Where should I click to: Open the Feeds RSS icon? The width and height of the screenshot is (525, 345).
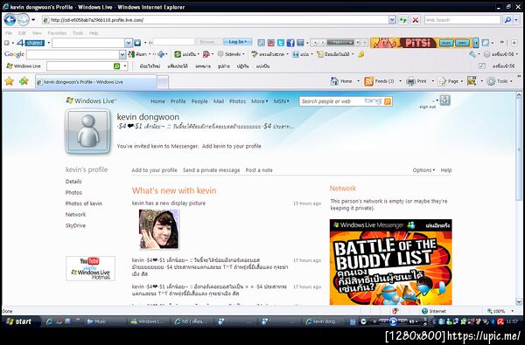tap(368, 81)
